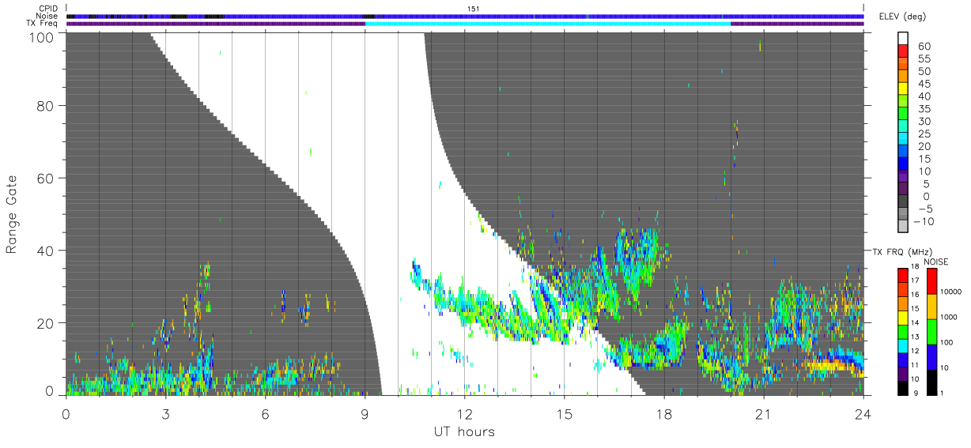Click the CPID label at top left
Image resolution: width=971 pixels, height=448 pixels.
tap(49, 8)
